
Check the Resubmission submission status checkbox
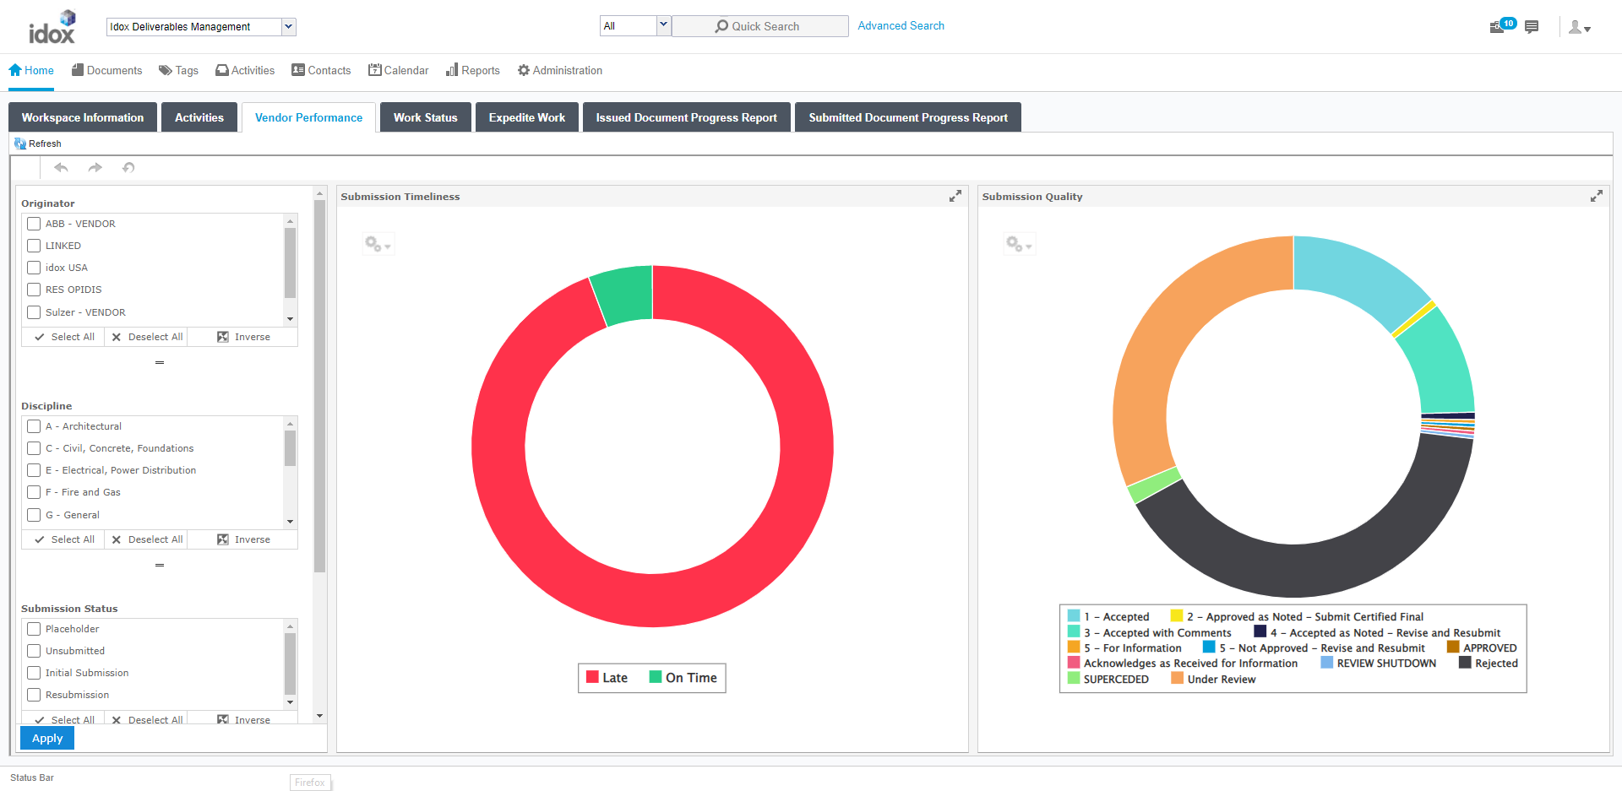tap(34, 695)
